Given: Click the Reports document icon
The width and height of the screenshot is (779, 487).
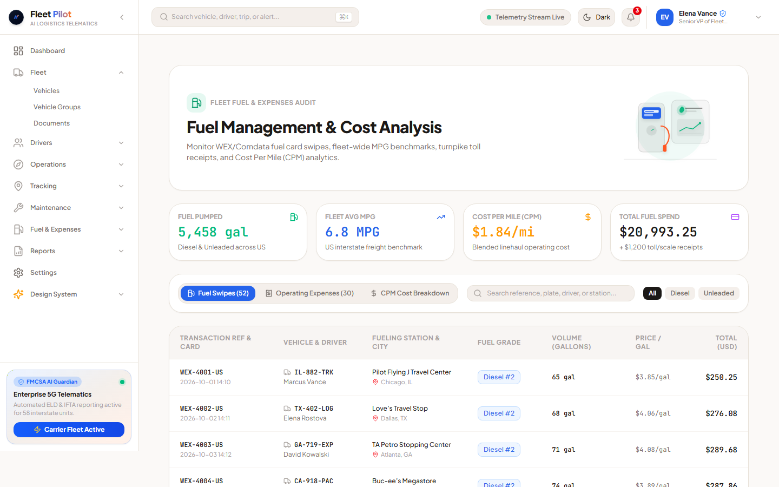Looking at the screenshot, I should coord(18,251).
